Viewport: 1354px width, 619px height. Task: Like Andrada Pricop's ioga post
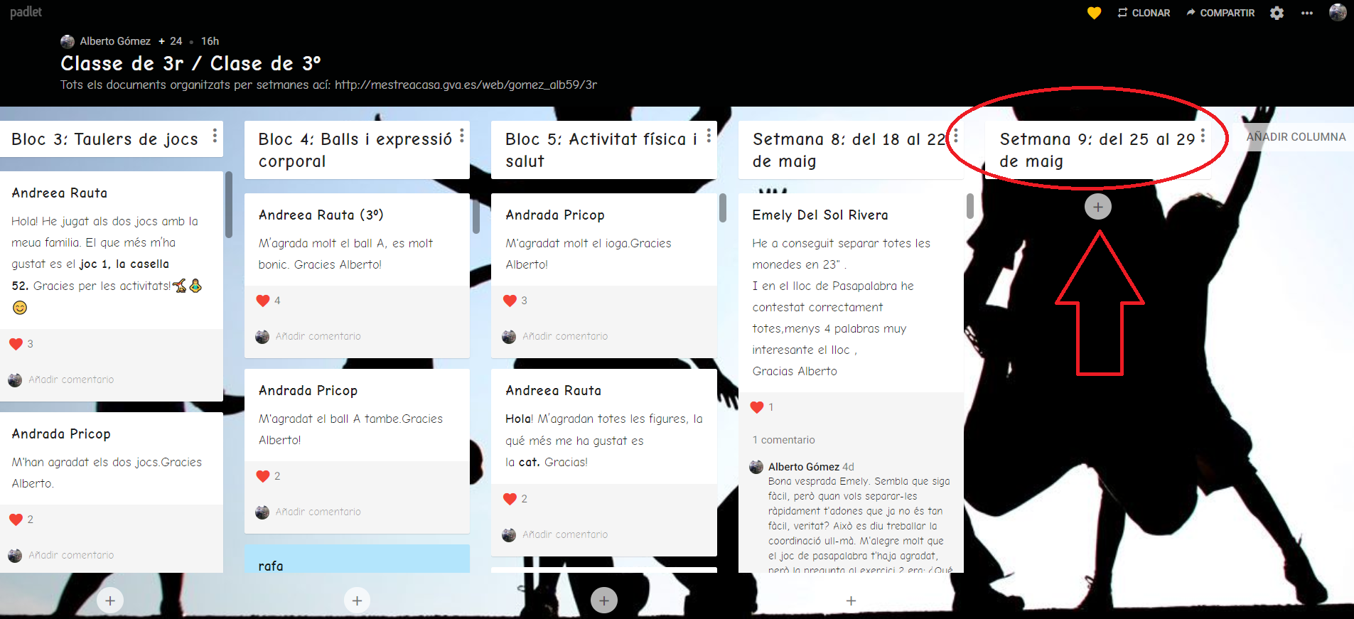510,301
